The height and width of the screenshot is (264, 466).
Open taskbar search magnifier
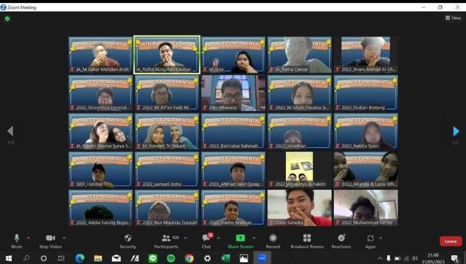click(26, 258)
